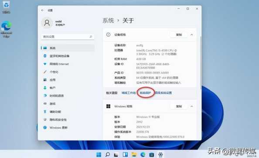Click the 处理器 label

[x=119, y=50]
